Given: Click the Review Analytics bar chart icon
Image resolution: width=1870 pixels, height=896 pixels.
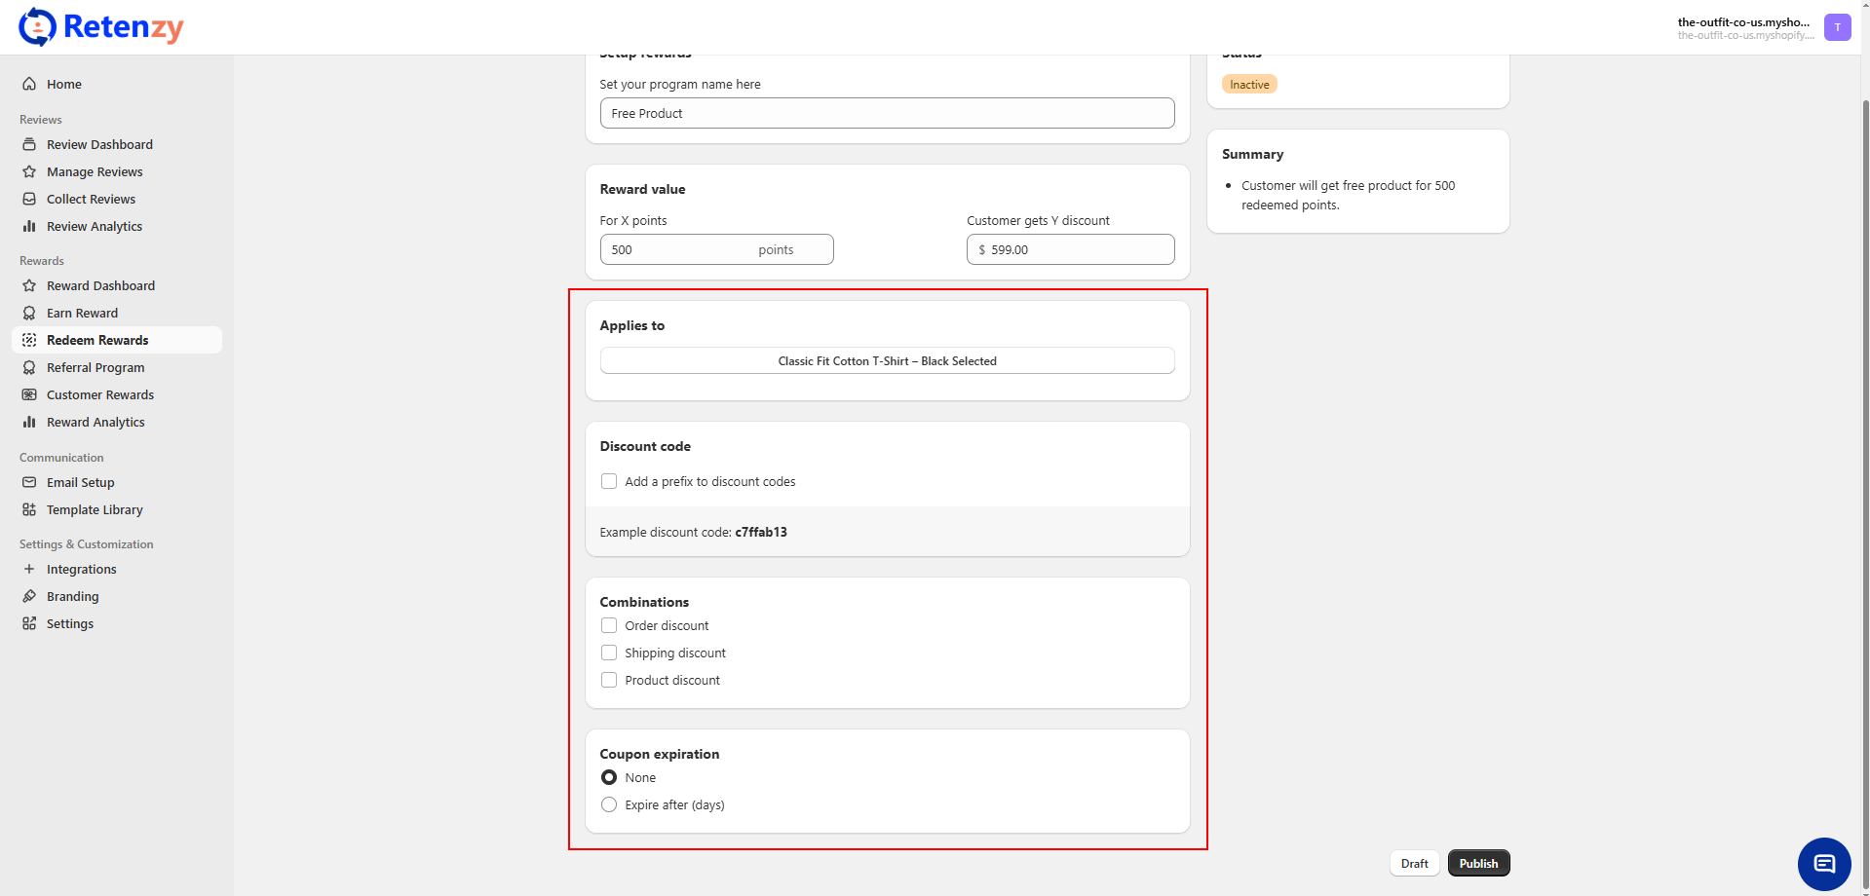Looking at the screenshot, I should 29,226.
